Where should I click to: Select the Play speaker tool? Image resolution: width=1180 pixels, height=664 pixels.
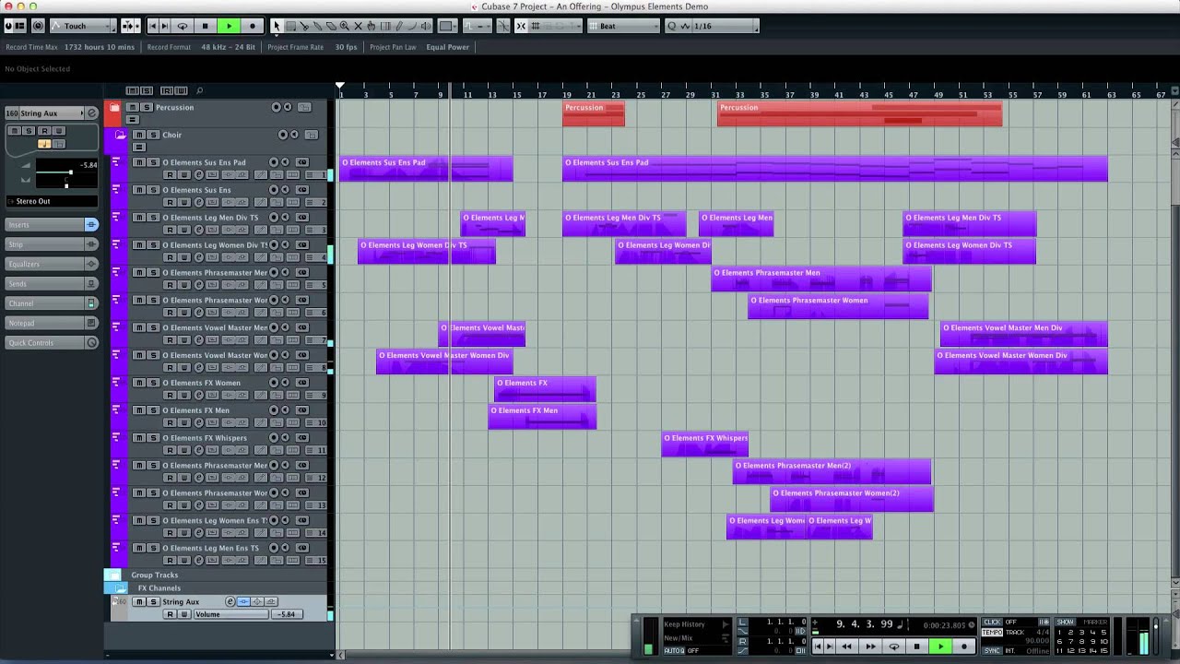pos(425,26)
